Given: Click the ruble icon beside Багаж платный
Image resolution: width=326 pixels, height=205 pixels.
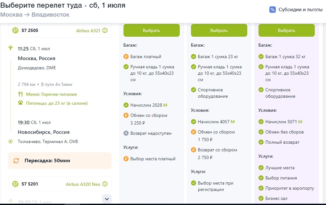Looking at the screenshot, I should click(x=126, y=57).
